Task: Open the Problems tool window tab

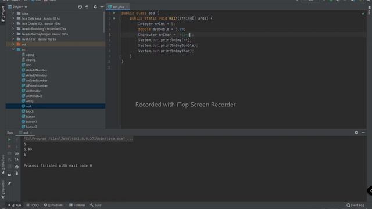Action: tap(54, 205)
